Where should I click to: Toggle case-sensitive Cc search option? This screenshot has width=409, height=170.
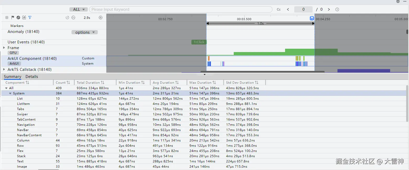(x=279, y=9)
